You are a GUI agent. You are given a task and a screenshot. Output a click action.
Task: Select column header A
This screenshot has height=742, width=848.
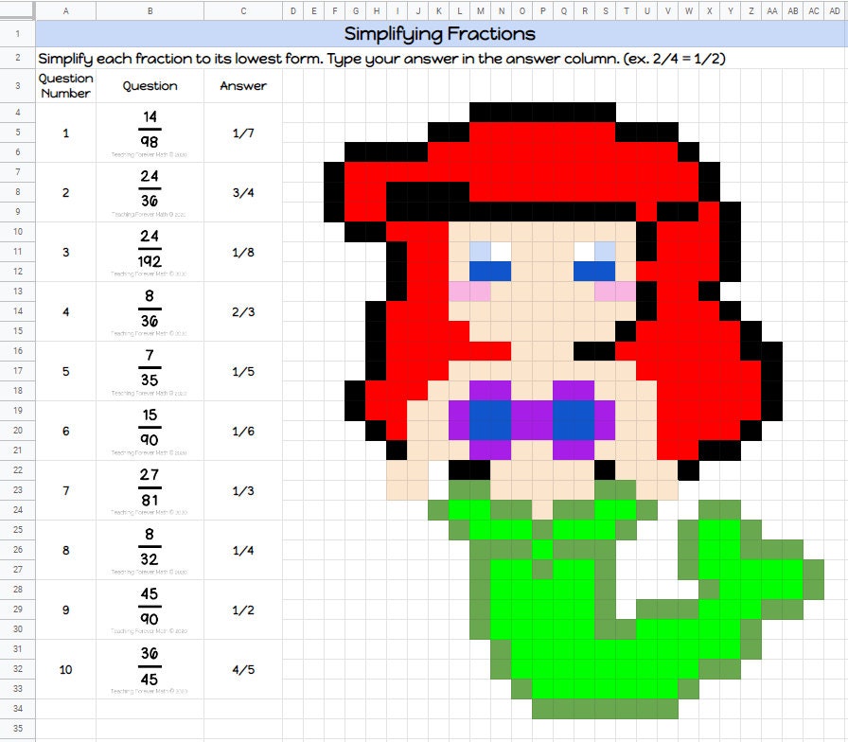[x=64, y=10]
